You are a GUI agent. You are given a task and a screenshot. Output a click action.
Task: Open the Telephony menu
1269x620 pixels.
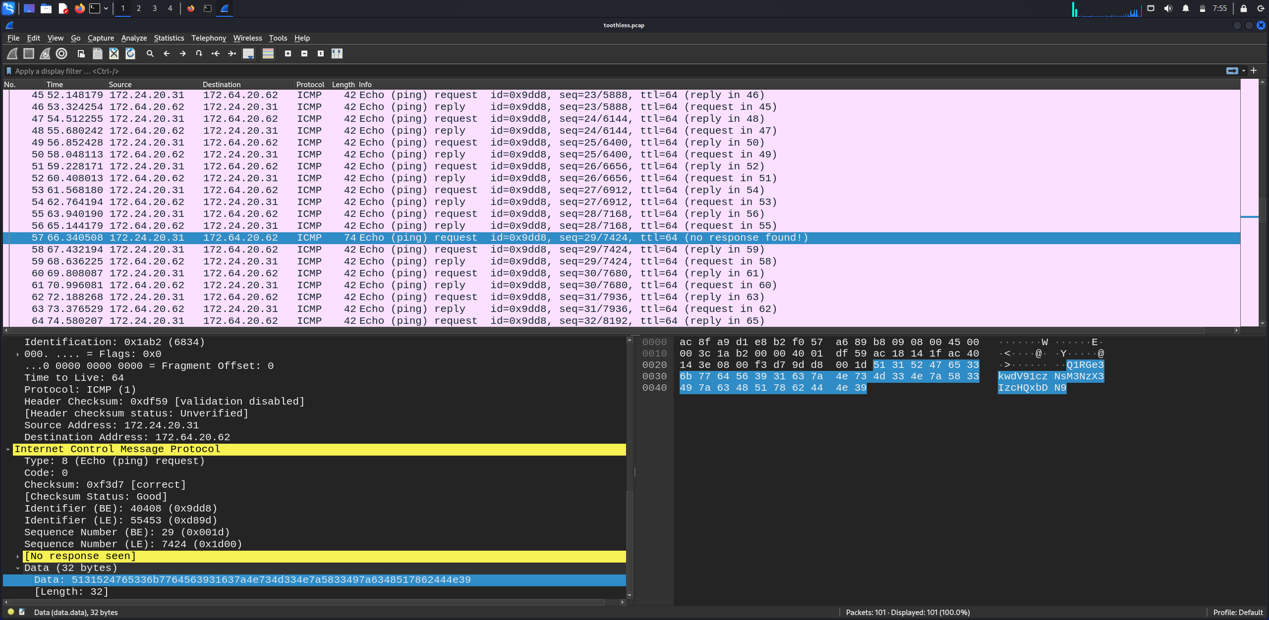(x=209, y=38)
